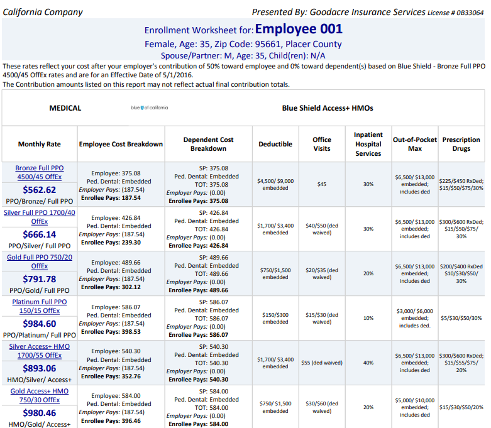Screen dimensions: 491x428
Task: Click the Dependent Cost Breakdown column header
Action: [x=209, y=144]
